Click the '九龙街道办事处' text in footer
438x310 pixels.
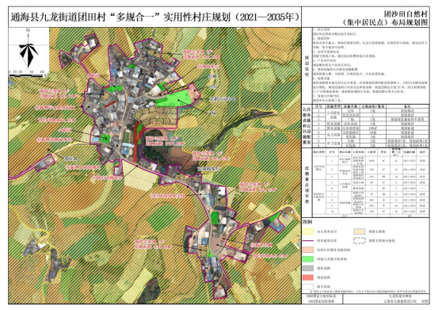(x=401, y=296)
